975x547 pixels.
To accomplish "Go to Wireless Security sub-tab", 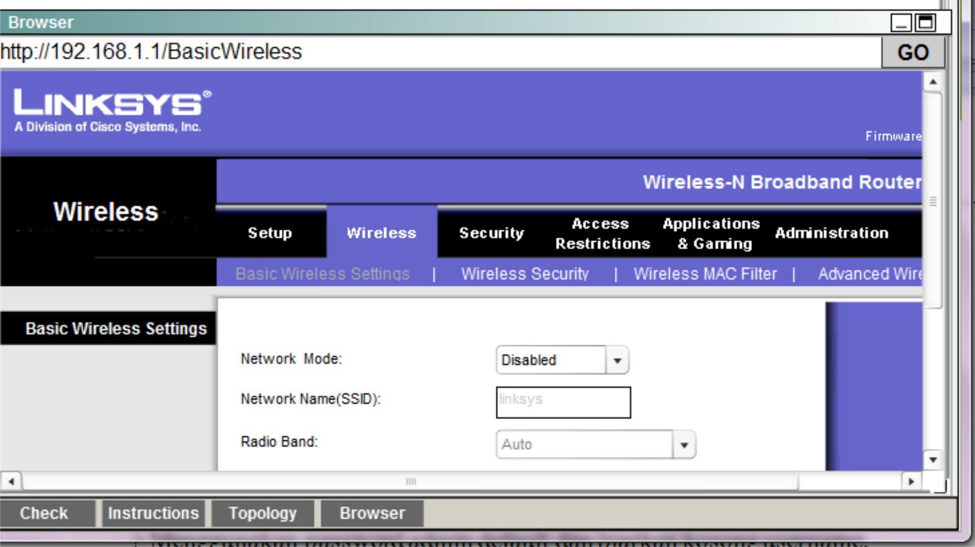I will point(525,274).
